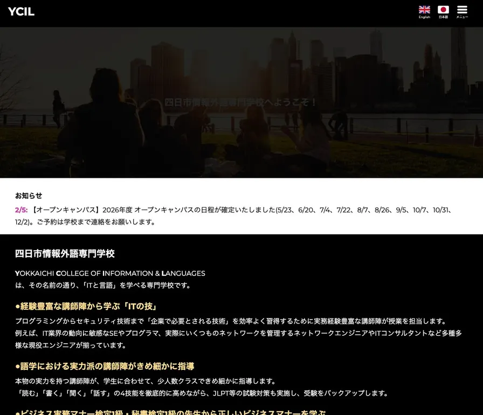Click the 2/5: news date label
This screenshot has width=483, height=415.
click(x=21, y=210)
